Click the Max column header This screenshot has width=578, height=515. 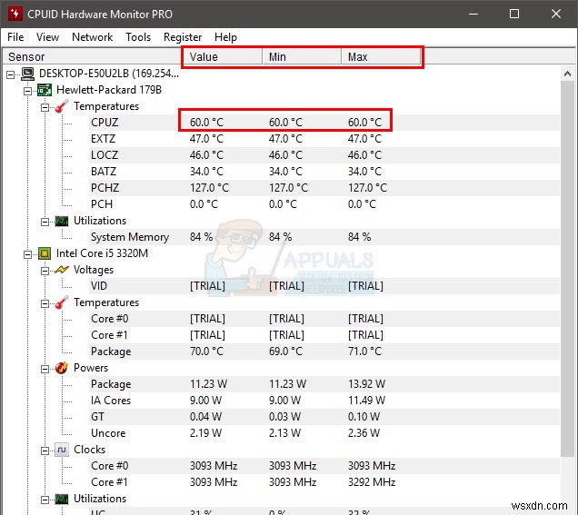click(x=381, y=56)
